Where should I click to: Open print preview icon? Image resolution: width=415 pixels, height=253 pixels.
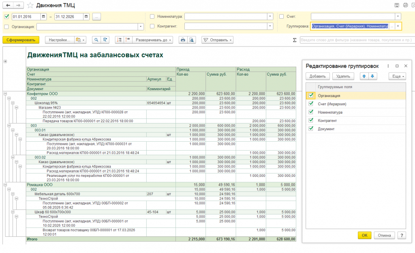click(x=192, y=40)
